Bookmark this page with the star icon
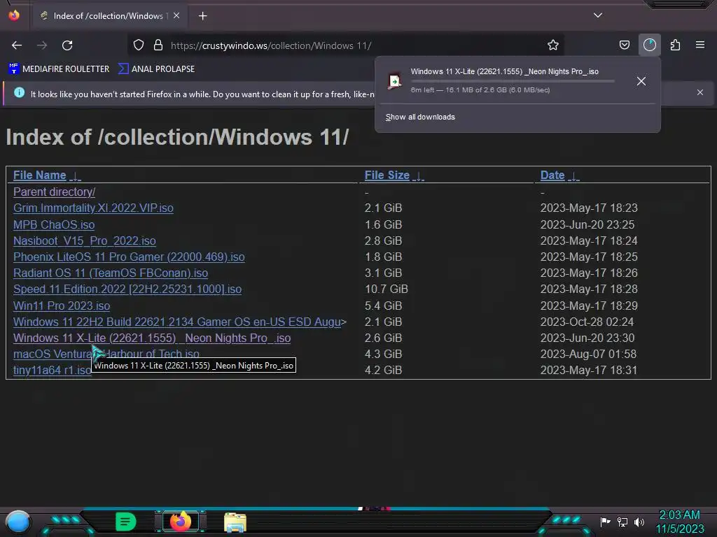Screen dimensions: 717x537 pos(553,45)
